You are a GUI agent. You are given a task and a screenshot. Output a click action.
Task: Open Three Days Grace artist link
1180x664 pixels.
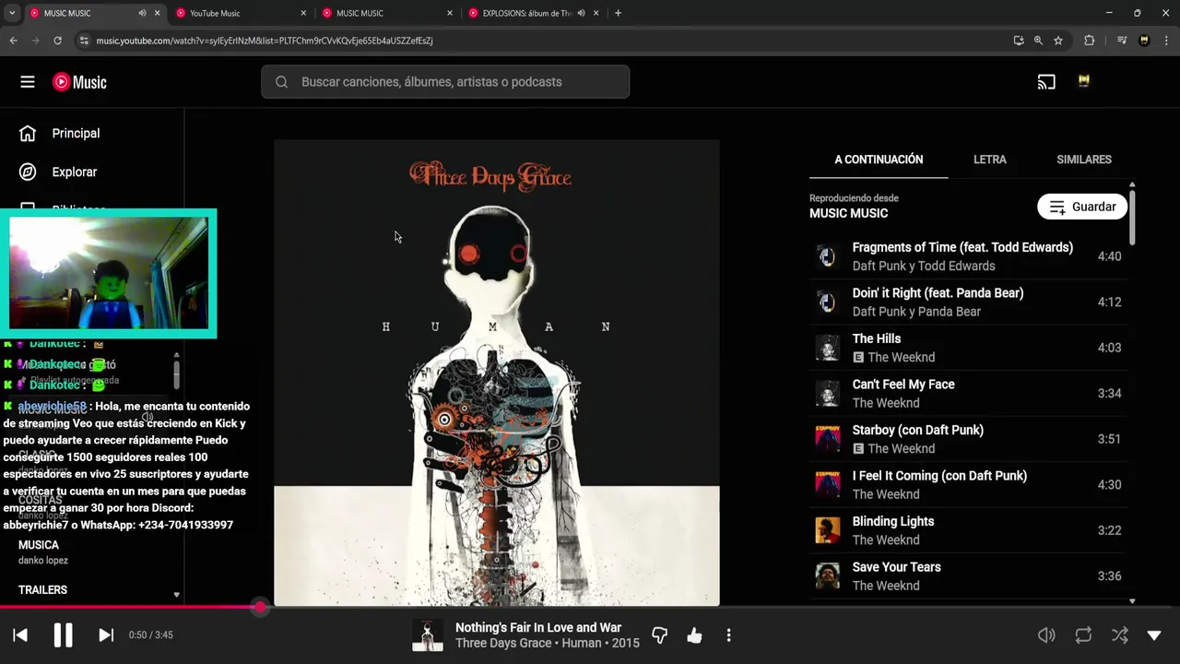click(x=503, y=643)
